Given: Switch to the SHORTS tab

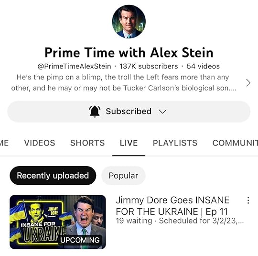Looking at the screenshot, I should pyautogui.click(x=87, y=143).
